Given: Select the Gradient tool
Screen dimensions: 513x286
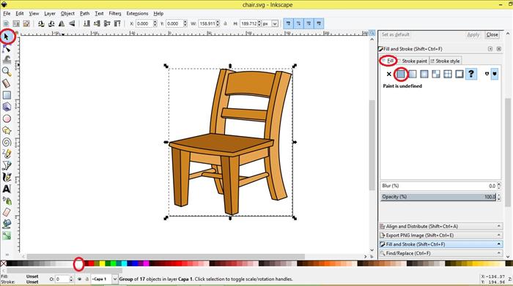Looking at the screenshot, I should [7, 236].
